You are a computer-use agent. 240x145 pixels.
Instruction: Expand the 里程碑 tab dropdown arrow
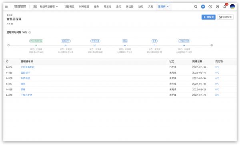point(168,6)
